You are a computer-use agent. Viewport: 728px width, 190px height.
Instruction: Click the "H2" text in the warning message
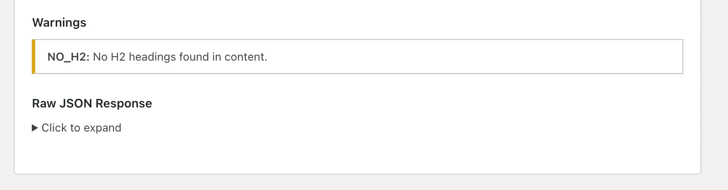(118, 57)
